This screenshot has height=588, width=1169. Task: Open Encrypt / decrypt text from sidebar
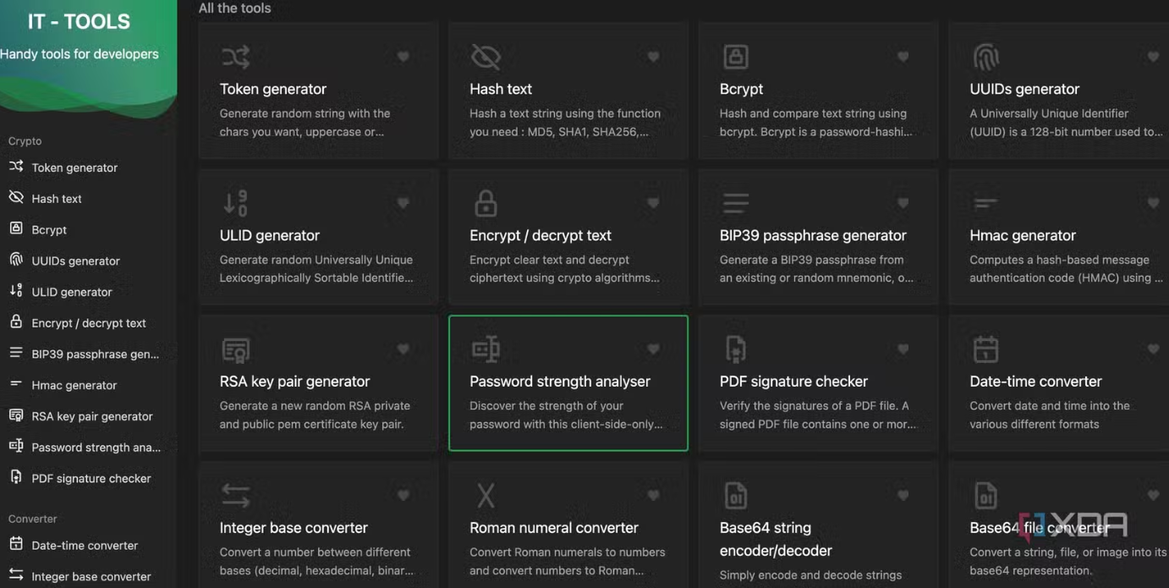pos(89,323)
